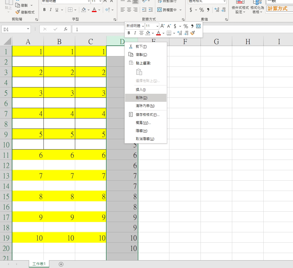
Task: Click the Select All corner triangle
Action: [7, 41]
